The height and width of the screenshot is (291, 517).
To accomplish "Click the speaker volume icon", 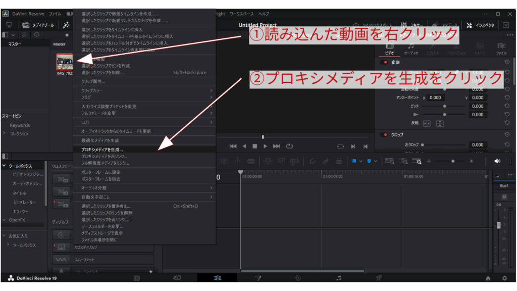I will [497, 161].
